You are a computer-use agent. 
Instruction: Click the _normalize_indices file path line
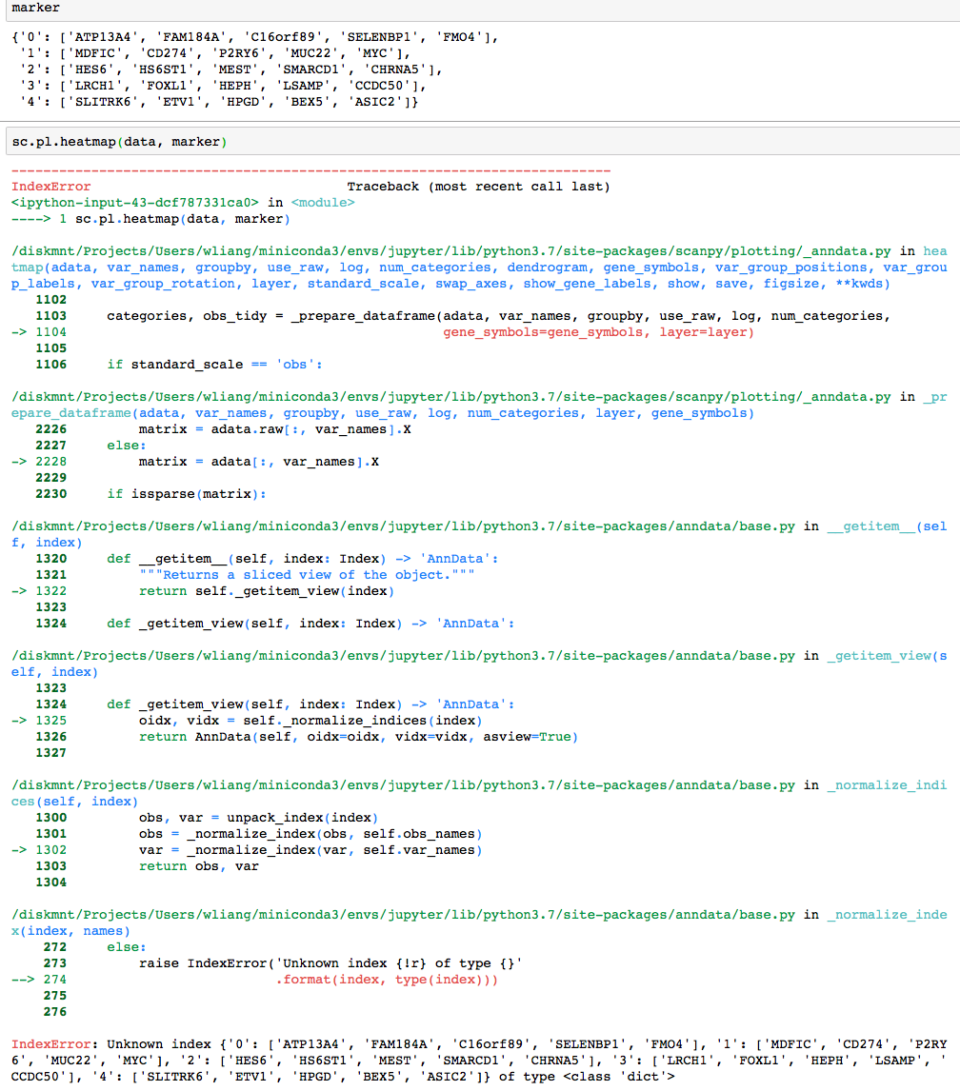click(381, 784)
